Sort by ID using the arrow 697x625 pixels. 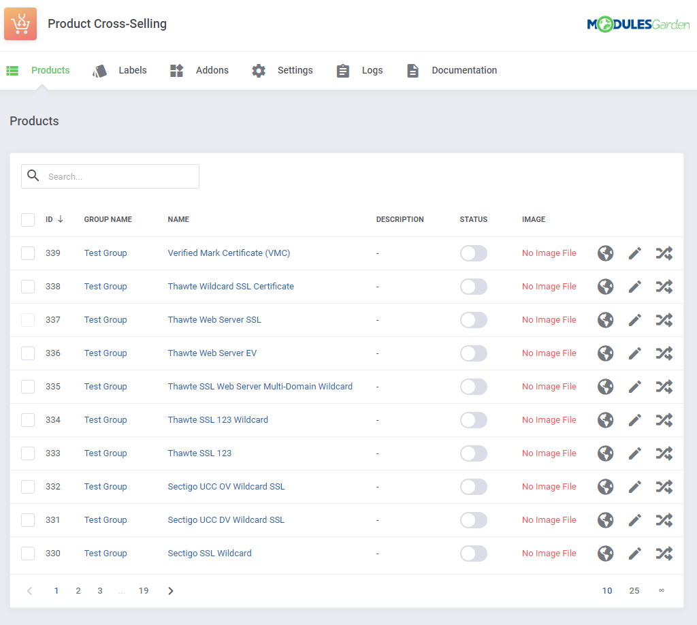pos(61,219)
